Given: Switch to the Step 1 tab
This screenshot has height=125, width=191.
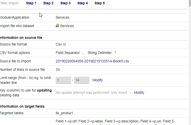Looking at the screenshot, I should tap(31, 3).
